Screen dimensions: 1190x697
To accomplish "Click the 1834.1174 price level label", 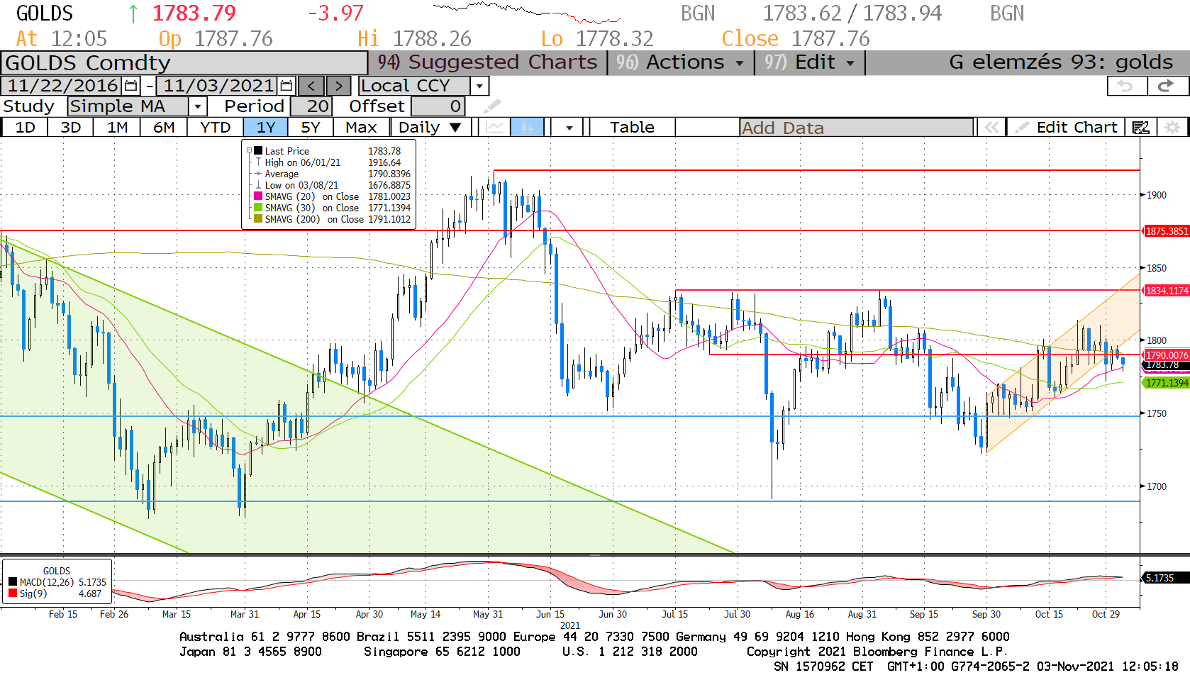I will click(x=1166, y=291).
